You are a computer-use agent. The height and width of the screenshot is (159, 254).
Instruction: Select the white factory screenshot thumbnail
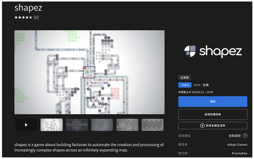52,125
